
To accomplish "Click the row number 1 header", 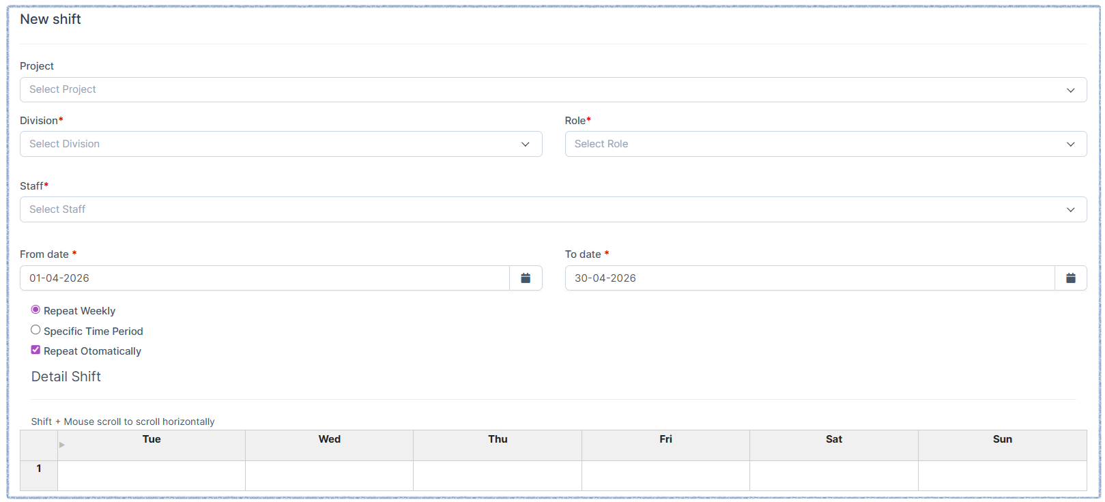I will pyautogui.click(x=39, y=469).
